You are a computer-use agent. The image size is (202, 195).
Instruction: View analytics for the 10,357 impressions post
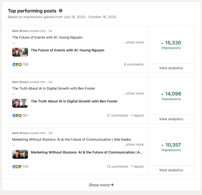(171, 170)
